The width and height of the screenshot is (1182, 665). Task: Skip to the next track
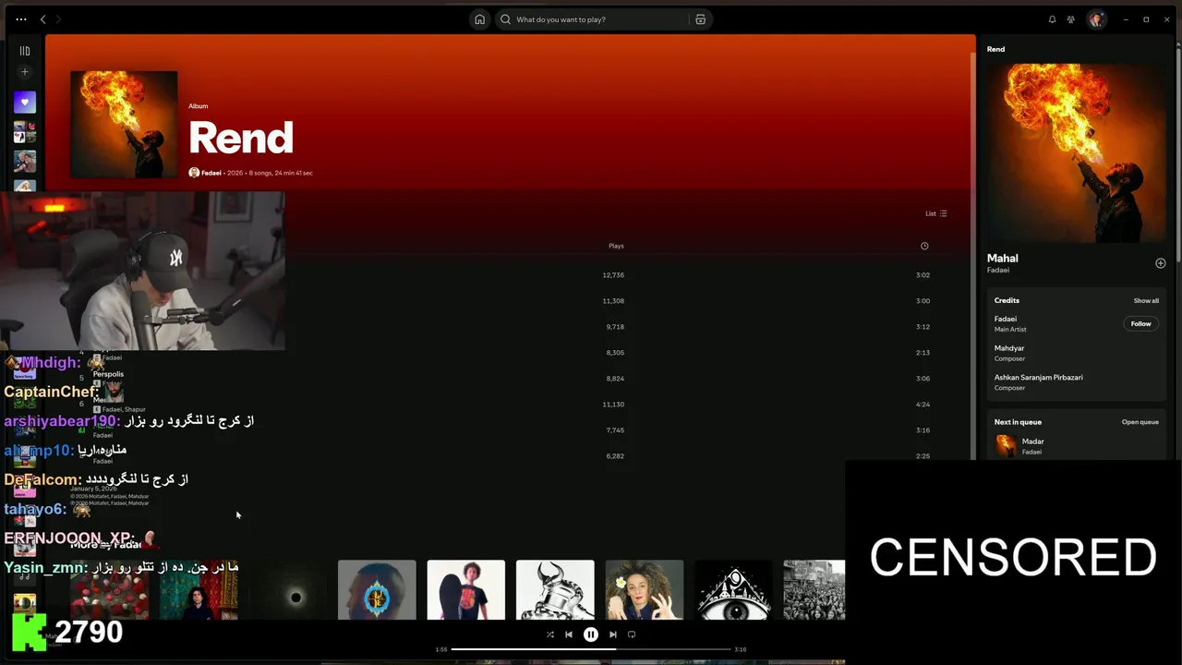(x=613, y=635)
